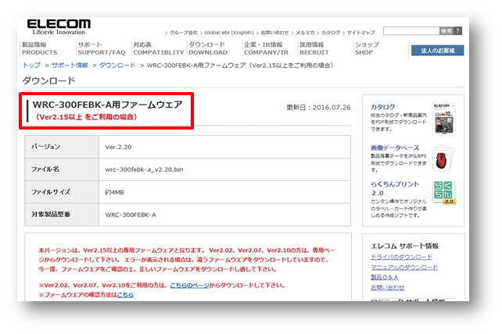Click the 法人のお客様 button
The height and width of the screenshot is (334, 502).
(x=437, y=51)
